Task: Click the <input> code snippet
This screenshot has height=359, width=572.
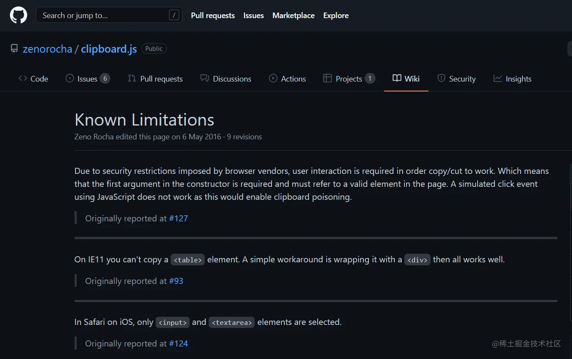Action: (x=172, y=322)
